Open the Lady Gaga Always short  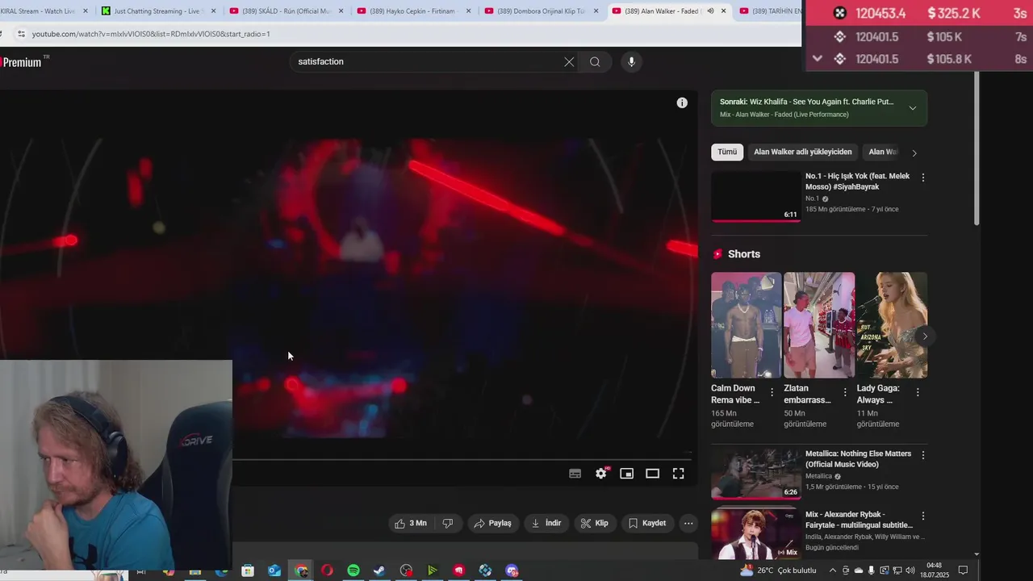(x=892, y=325)
